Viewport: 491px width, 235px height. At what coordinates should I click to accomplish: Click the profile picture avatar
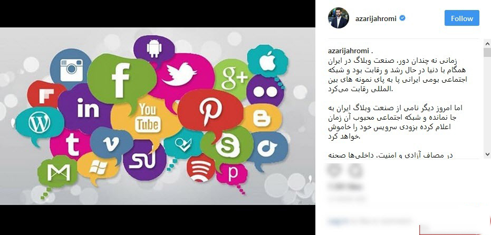tap(339, 18)
